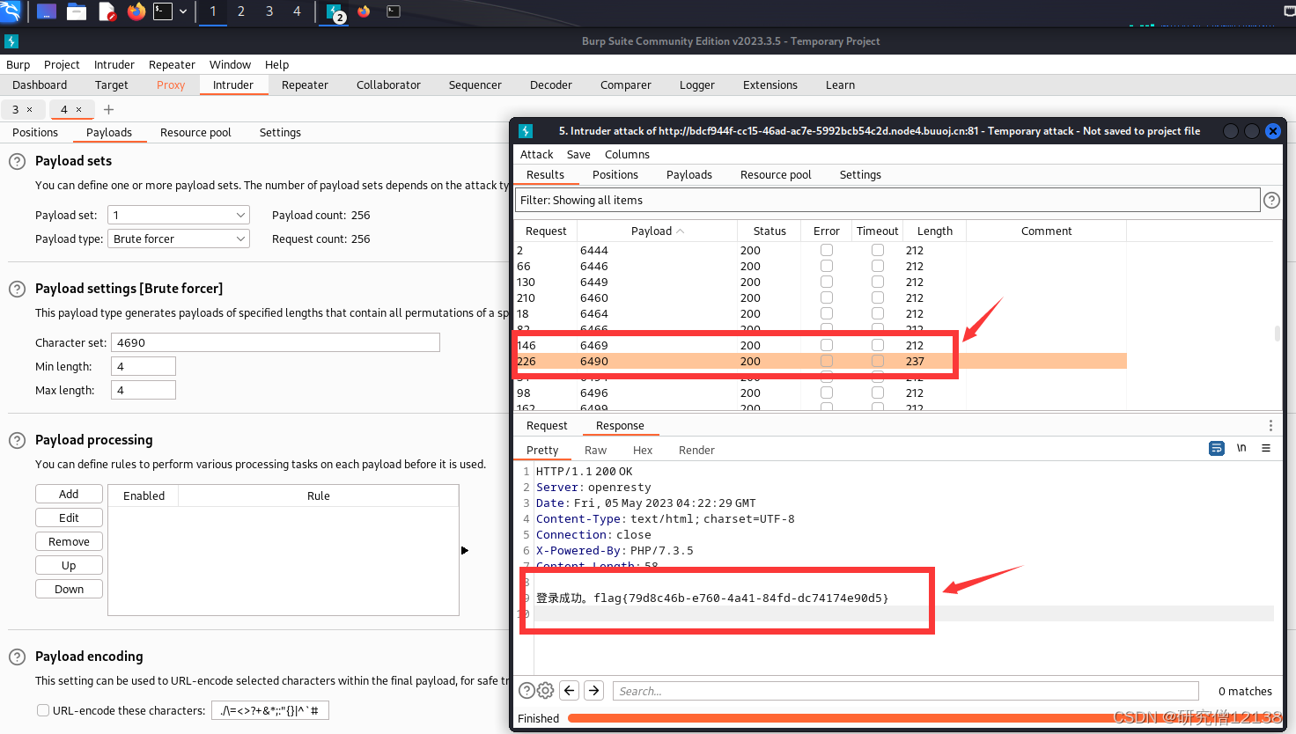This screenshot has height=734, width=1296.
Task: Click the Up button for processing rules
Action: pyautogui.click(x=69, y=565)
